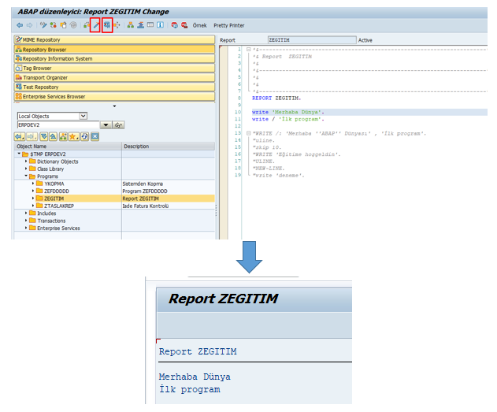Click the Display object glasses button
The width and height of the screenshot is (497, 412).
point(119,124)
